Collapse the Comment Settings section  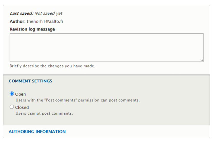point(30,81)
